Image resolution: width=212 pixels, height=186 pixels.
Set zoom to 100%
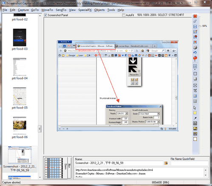click(x=147, y=15)
